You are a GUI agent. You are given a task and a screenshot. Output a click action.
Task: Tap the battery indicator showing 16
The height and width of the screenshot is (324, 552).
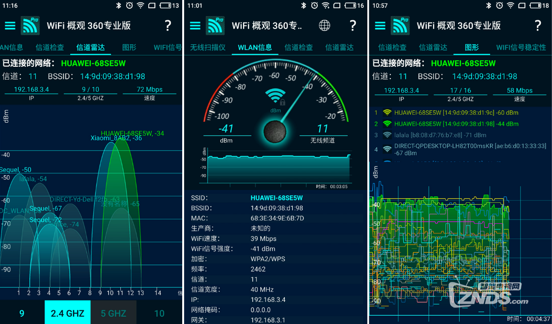[x=354, y=5]
